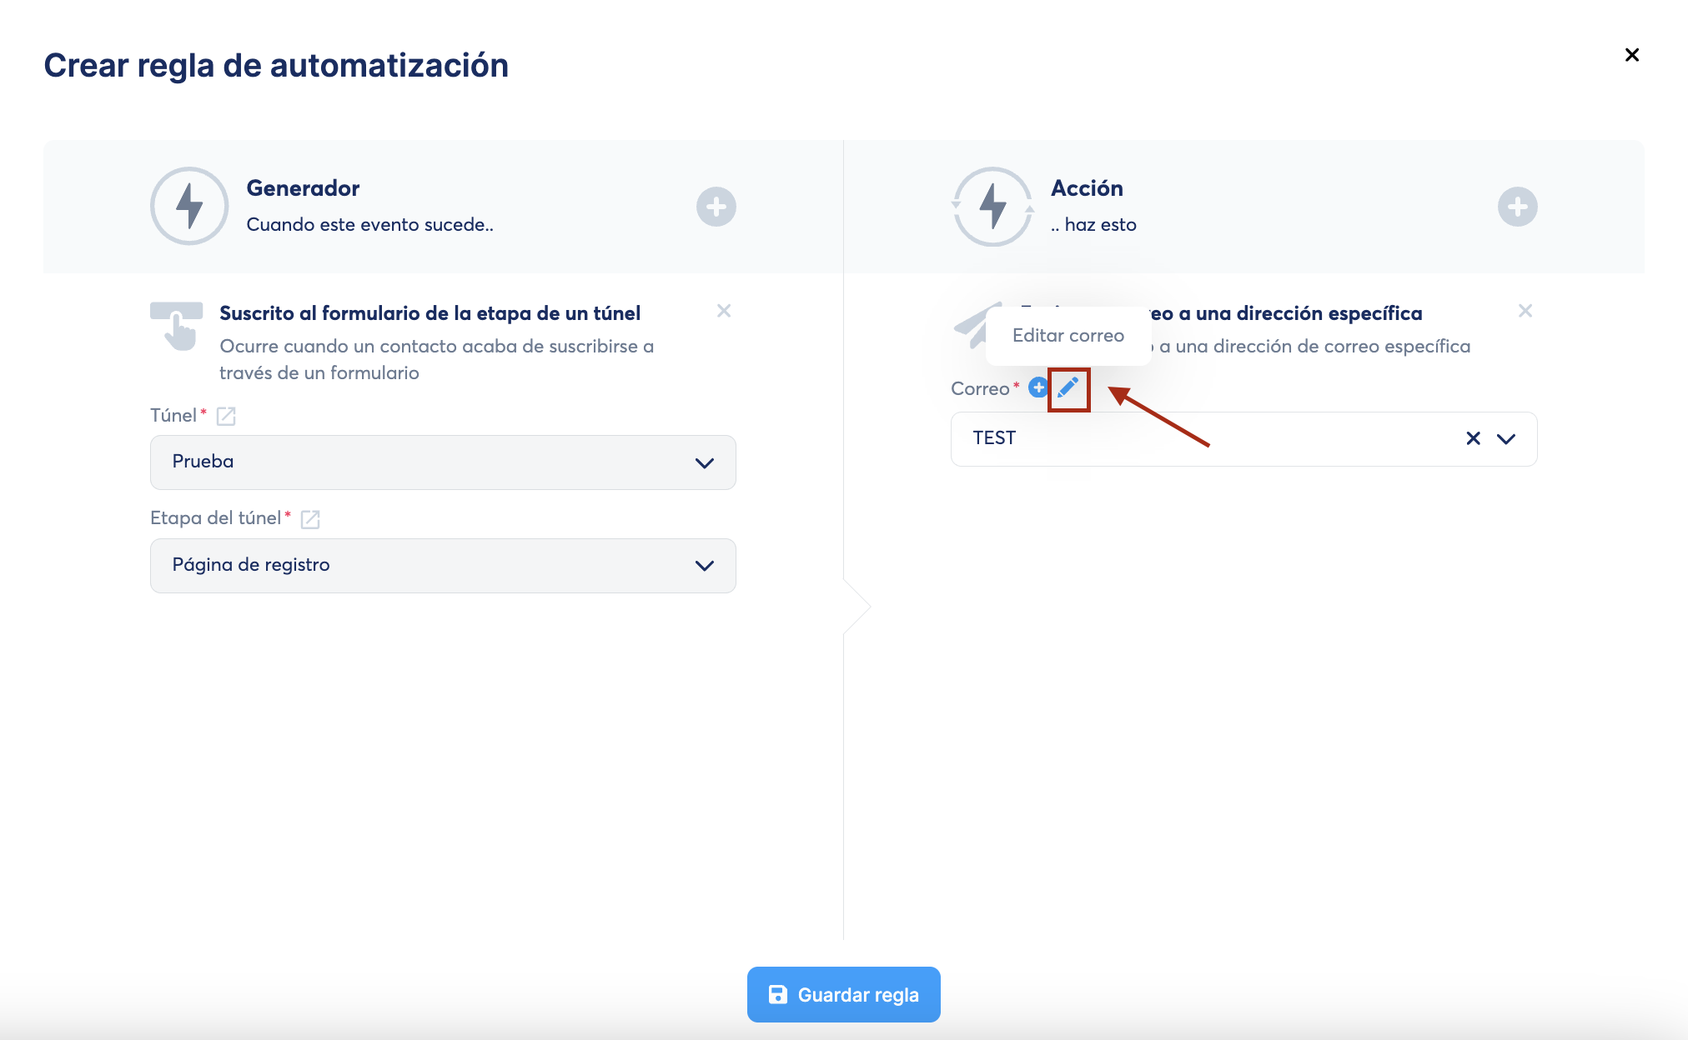Open external link icon next to Túnel
This screenshot has height=1040, width=1688.
(226, 416)
